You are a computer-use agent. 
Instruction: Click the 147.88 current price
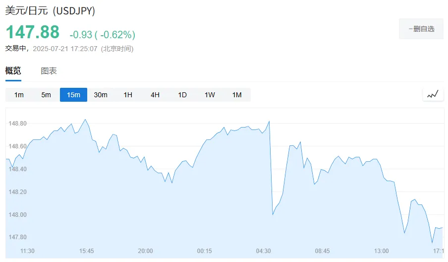tap(33, 32)
